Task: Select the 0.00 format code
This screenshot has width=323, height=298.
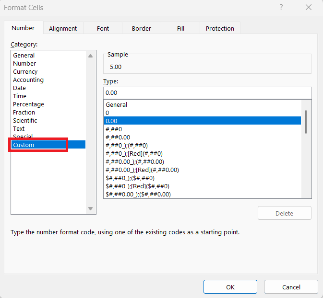Action: pyautogui.click(x=203, y=121)
